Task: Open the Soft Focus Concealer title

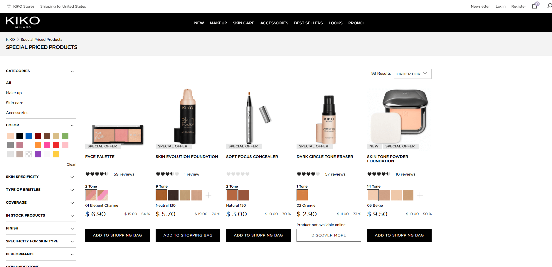Action: click(252, 157)
